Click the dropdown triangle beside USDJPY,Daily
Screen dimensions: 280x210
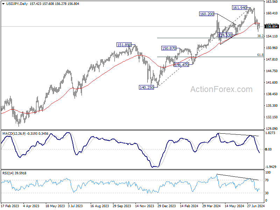tap(3, 4)
